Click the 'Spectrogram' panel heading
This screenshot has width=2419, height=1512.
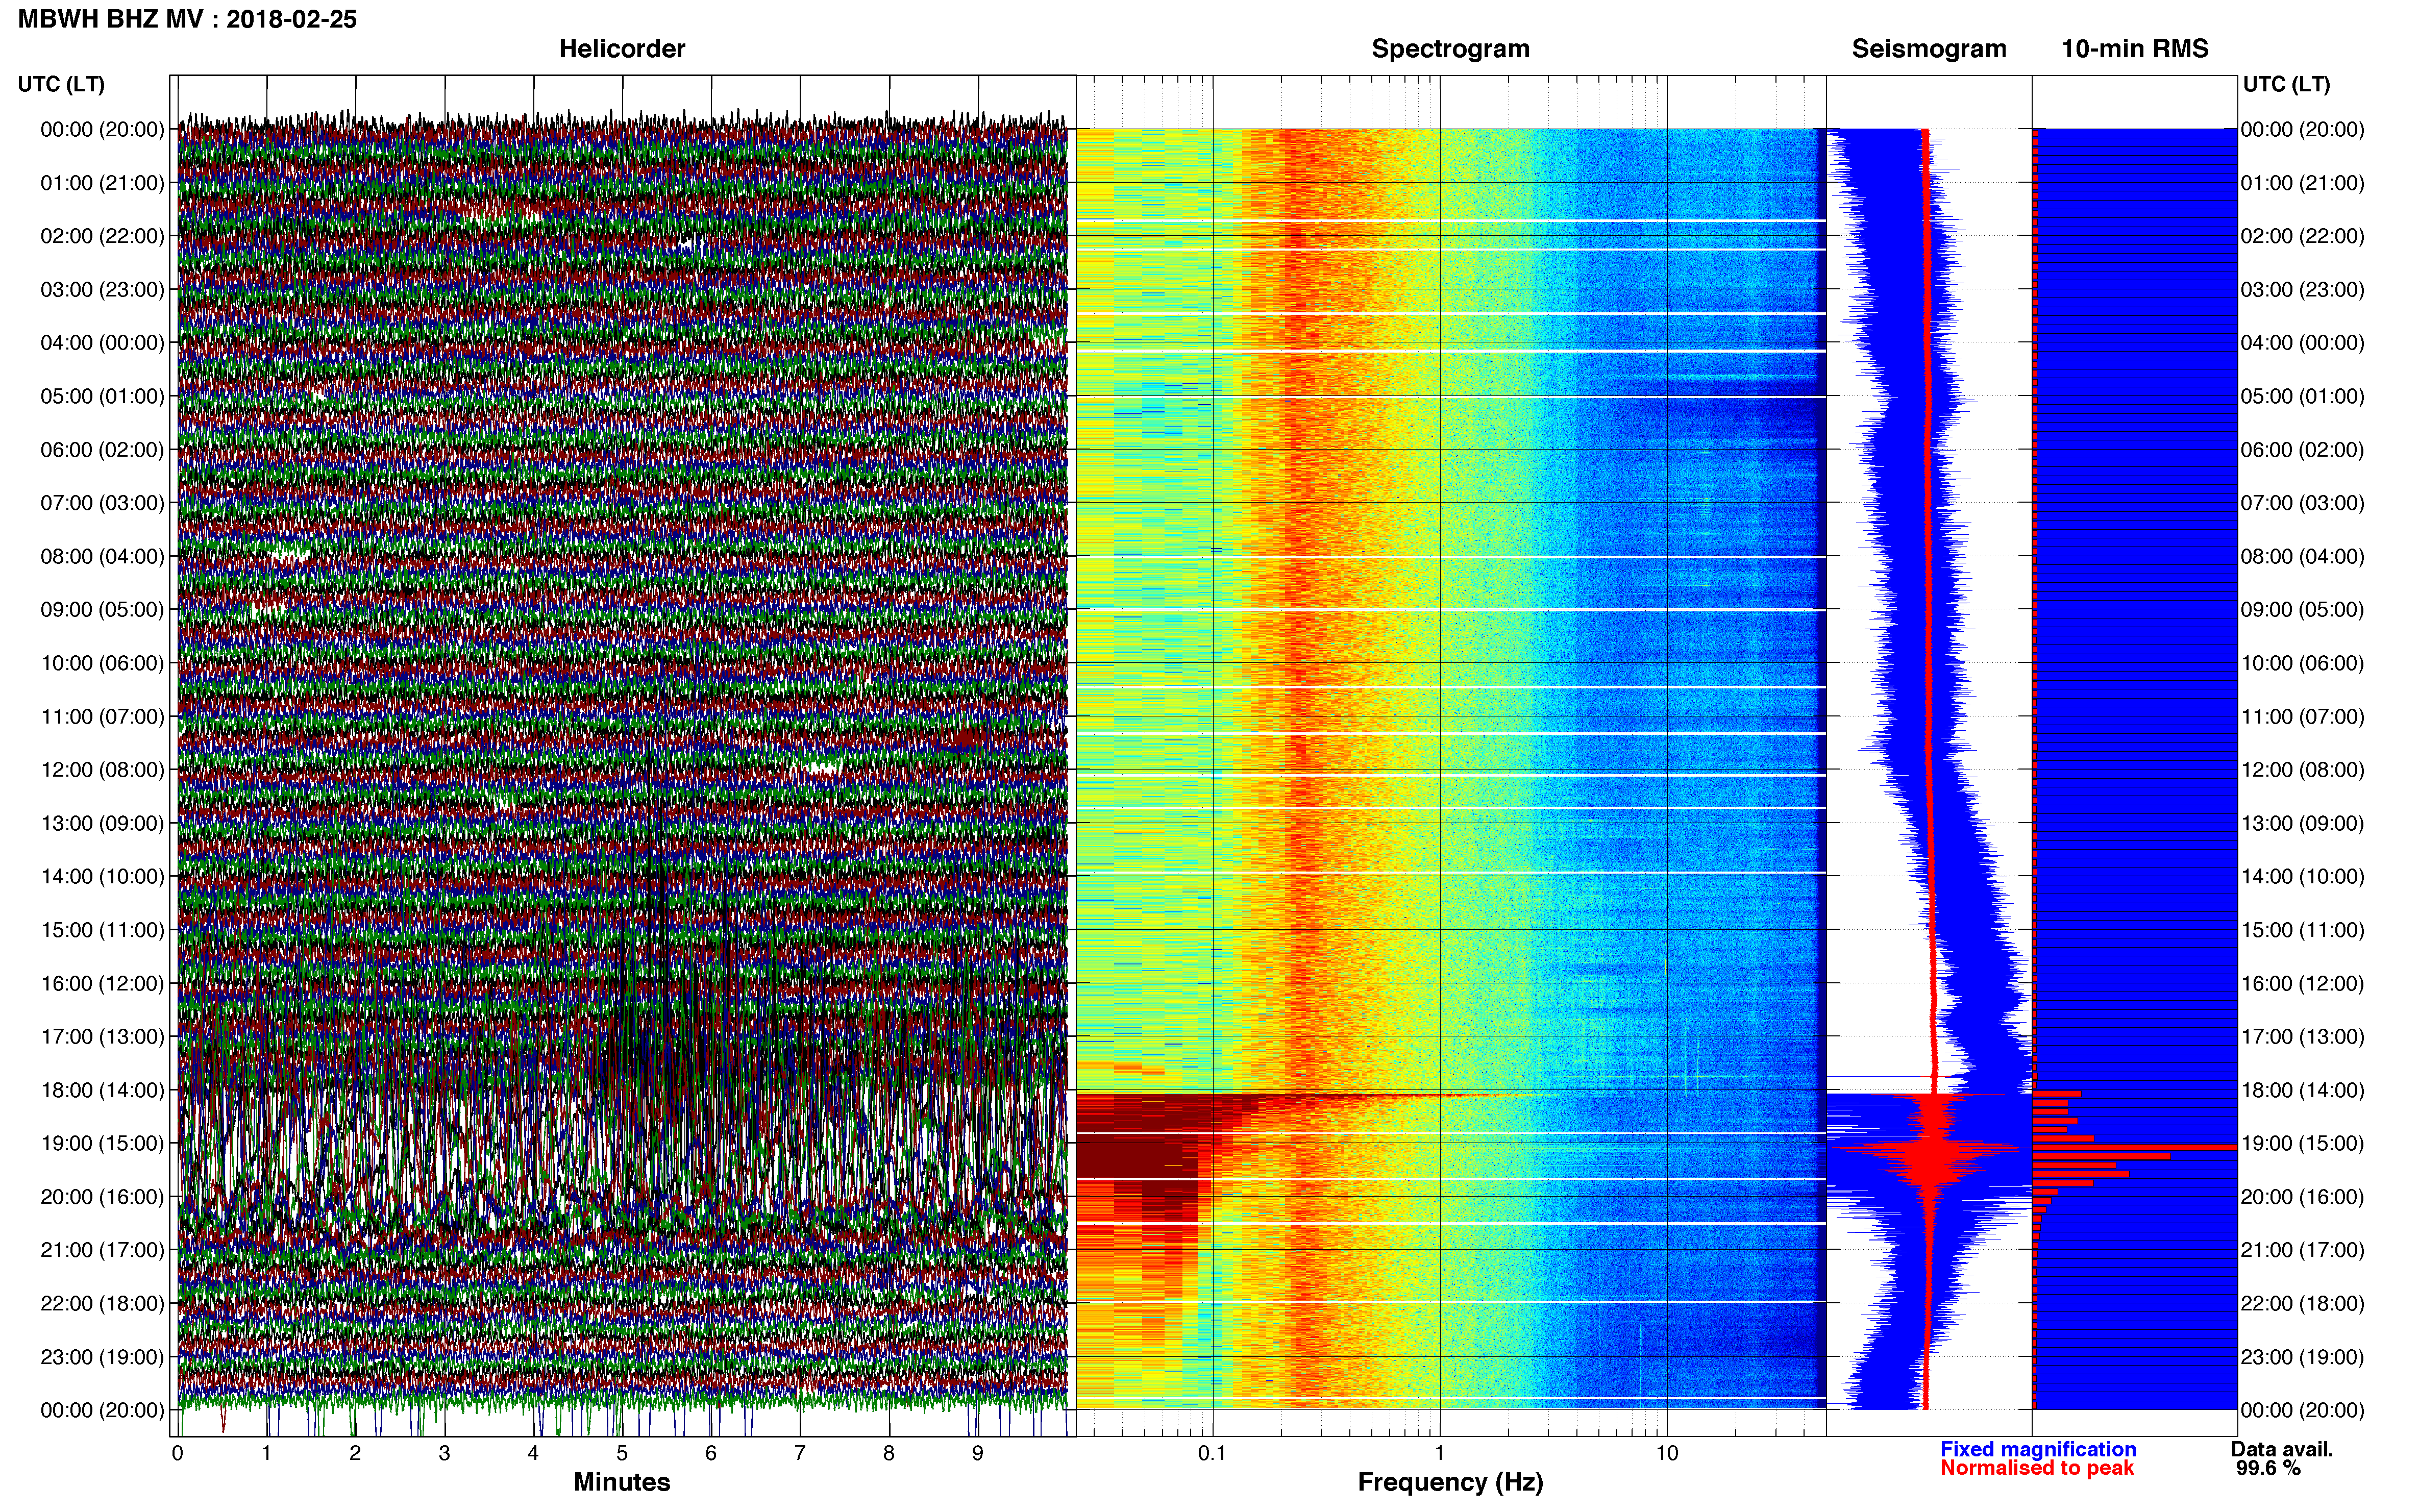click(1450, 49)
